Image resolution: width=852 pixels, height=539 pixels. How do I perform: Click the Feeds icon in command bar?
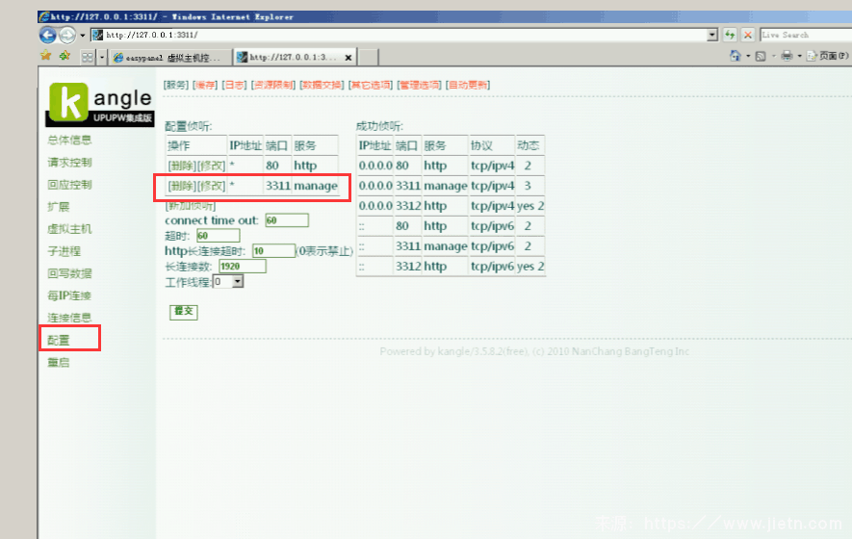tap(761, 56)
